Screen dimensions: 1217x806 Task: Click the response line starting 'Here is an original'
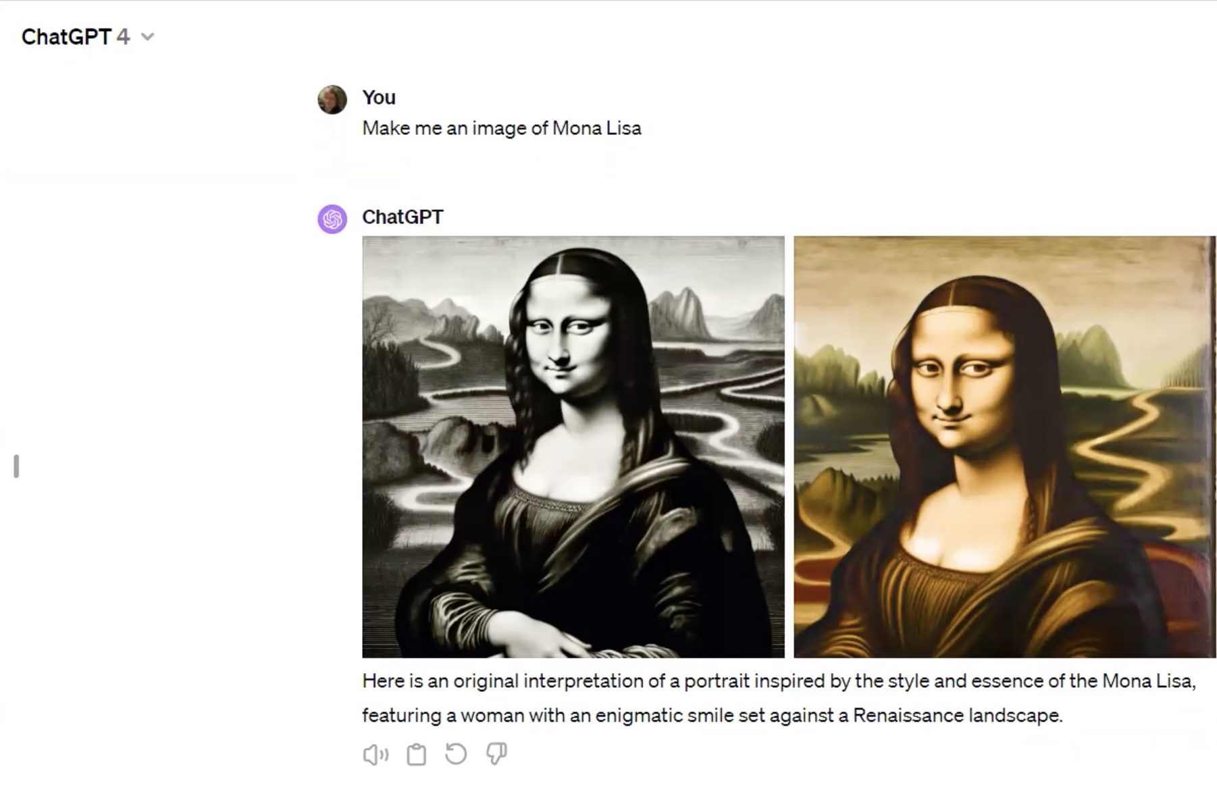(779, 680)
